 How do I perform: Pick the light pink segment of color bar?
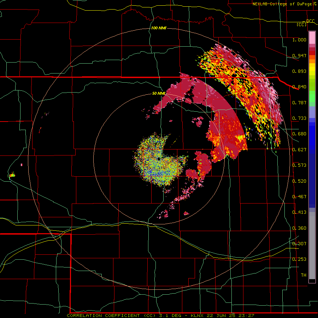coord(312,37)
